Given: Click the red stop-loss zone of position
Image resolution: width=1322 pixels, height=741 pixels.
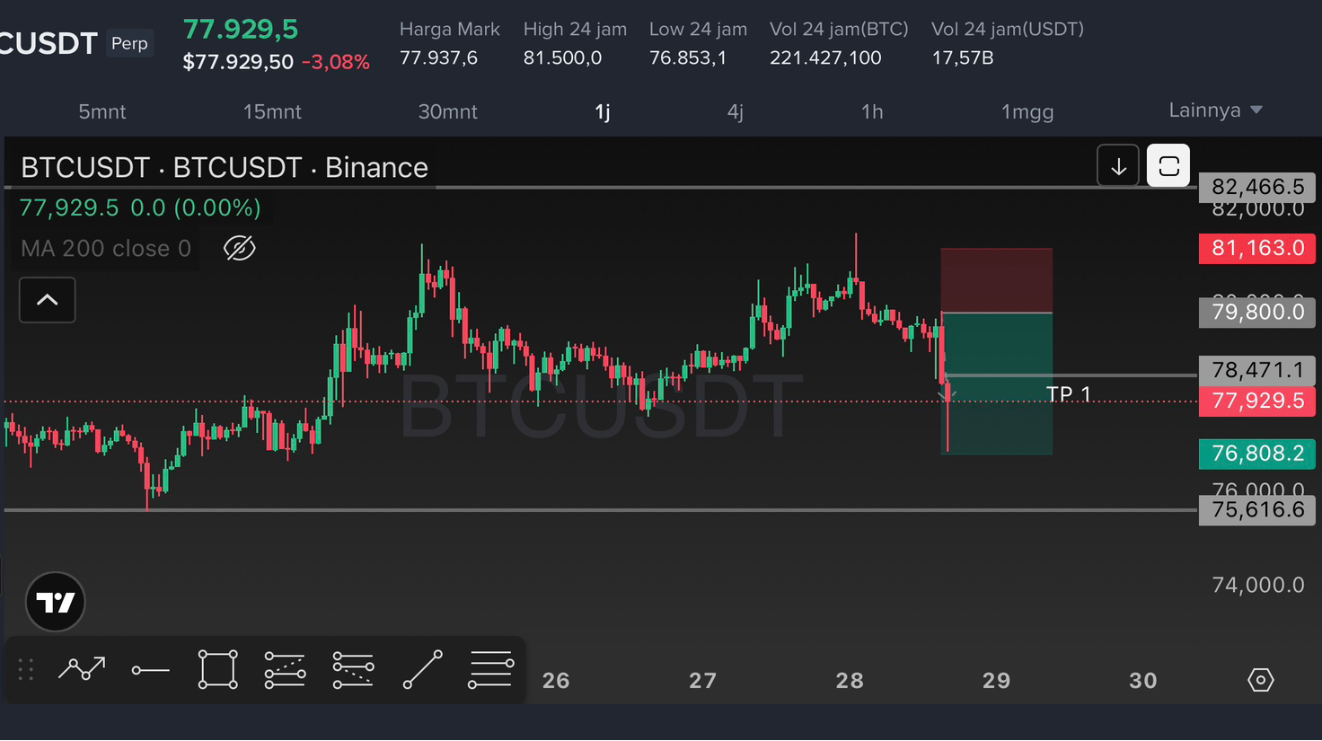Looking at the screenshot, I should pyautogui.click(x=996, y=280).
